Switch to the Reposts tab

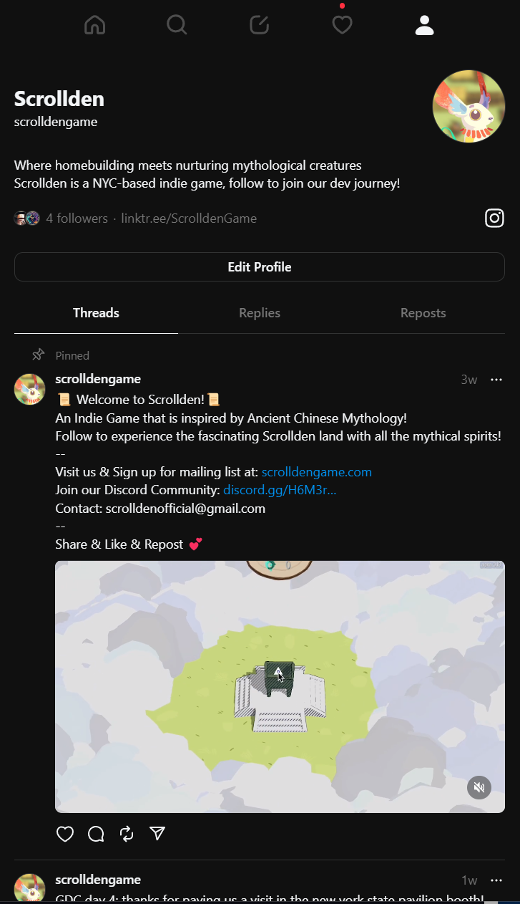[423, 313]
